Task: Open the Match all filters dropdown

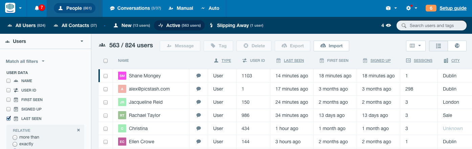Action: point(25,61)
